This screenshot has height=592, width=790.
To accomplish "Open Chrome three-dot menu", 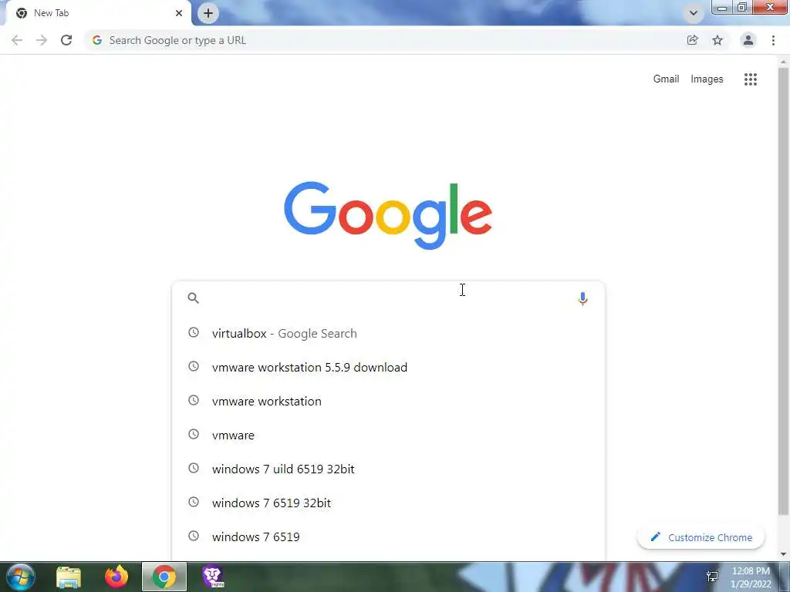I will [773, 40].
